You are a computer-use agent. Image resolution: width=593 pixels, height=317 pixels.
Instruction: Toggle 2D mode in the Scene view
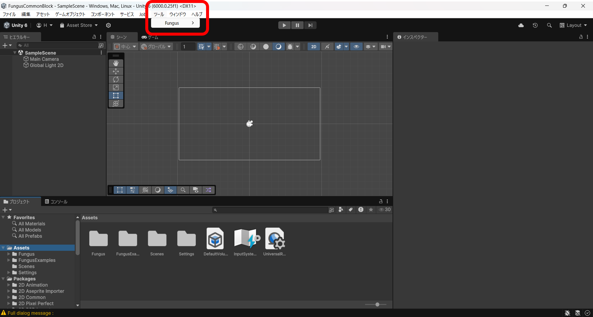[314, 47]
